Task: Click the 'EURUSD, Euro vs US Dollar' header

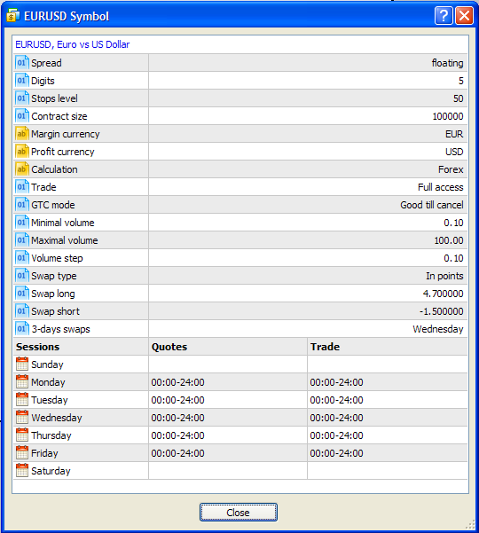Action: [x=73, y=44]
